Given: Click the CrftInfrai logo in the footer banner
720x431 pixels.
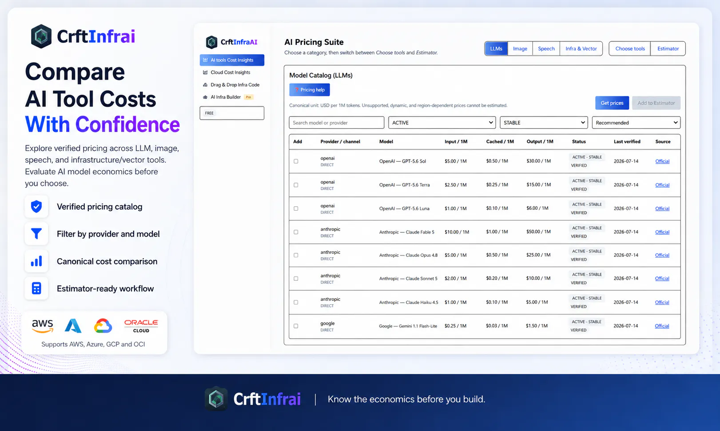Looking at the screenshot, I should 253,399.
